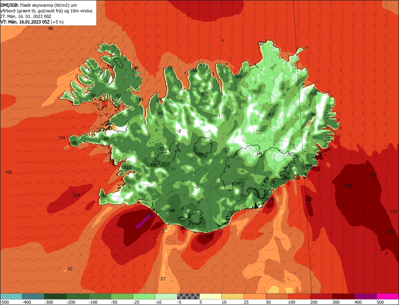Click the map value "-168" in southern Iceland
The image size is (399, 305).
pos(170,210)
